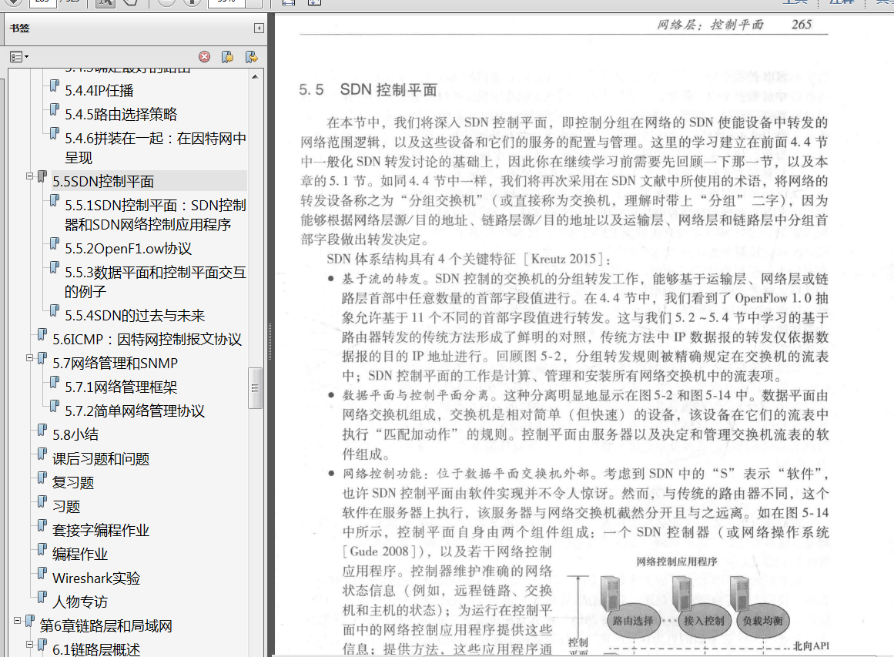The height and width of the screenshot is (657, 894).
Task: Click the bookmark icon beside 5.8小结
Action: point(42,430)
